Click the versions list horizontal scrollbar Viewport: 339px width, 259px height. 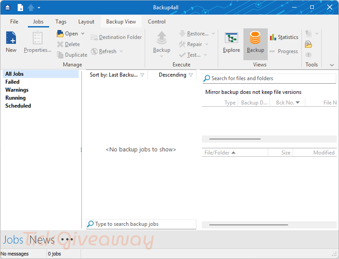pyautogui.click(x=235, y=139)
